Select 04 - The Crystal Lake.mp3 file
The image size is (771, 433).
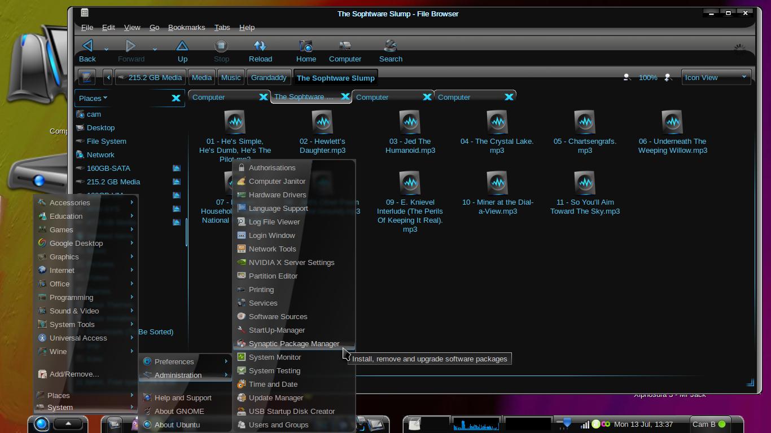tap(497, 132)
